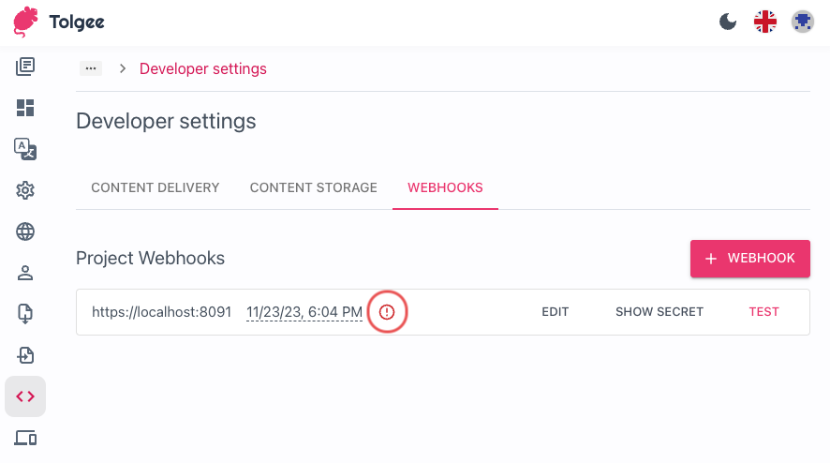The height and width of the screenshot is (463, 830).
Task: Click the red webhook error warning icon
Action: click(387, 312)
